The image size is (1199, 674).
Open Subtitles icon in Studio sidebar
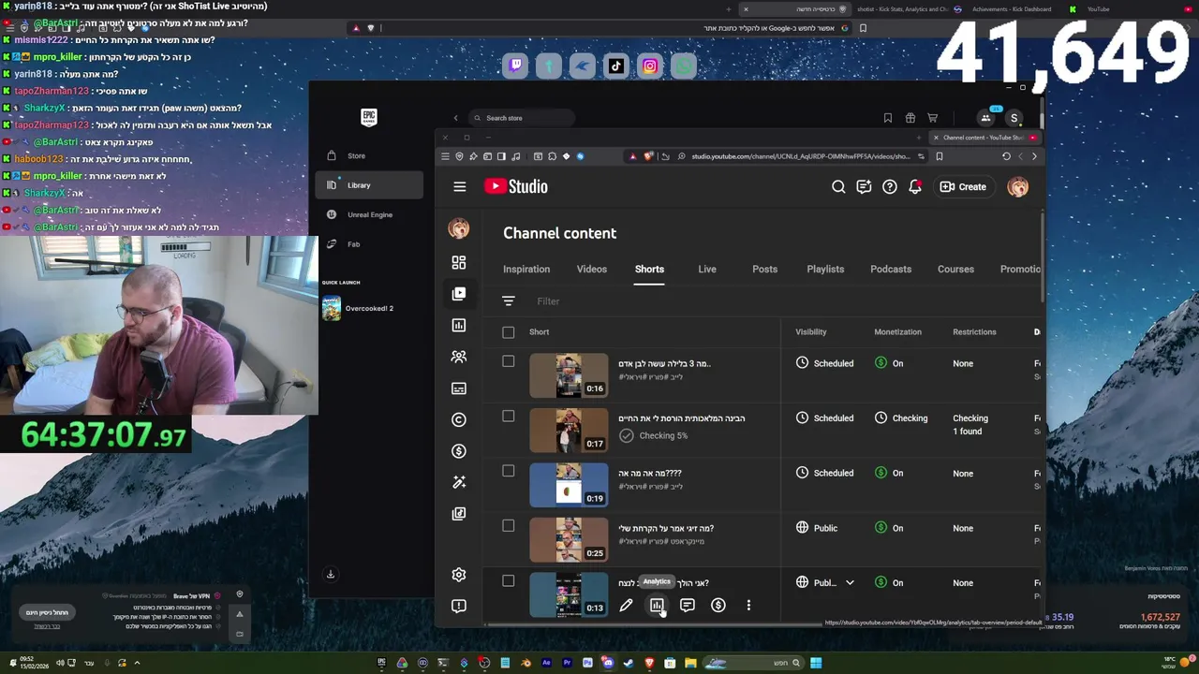point(459,388)
